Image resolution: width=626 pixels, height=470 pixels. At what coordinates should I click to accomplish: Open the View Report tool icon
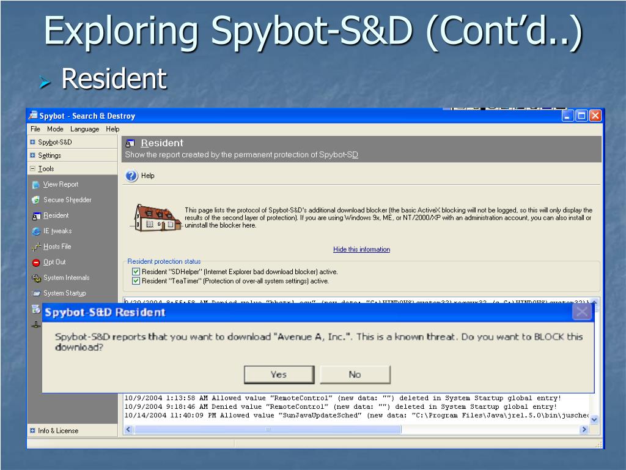(35, 185)
